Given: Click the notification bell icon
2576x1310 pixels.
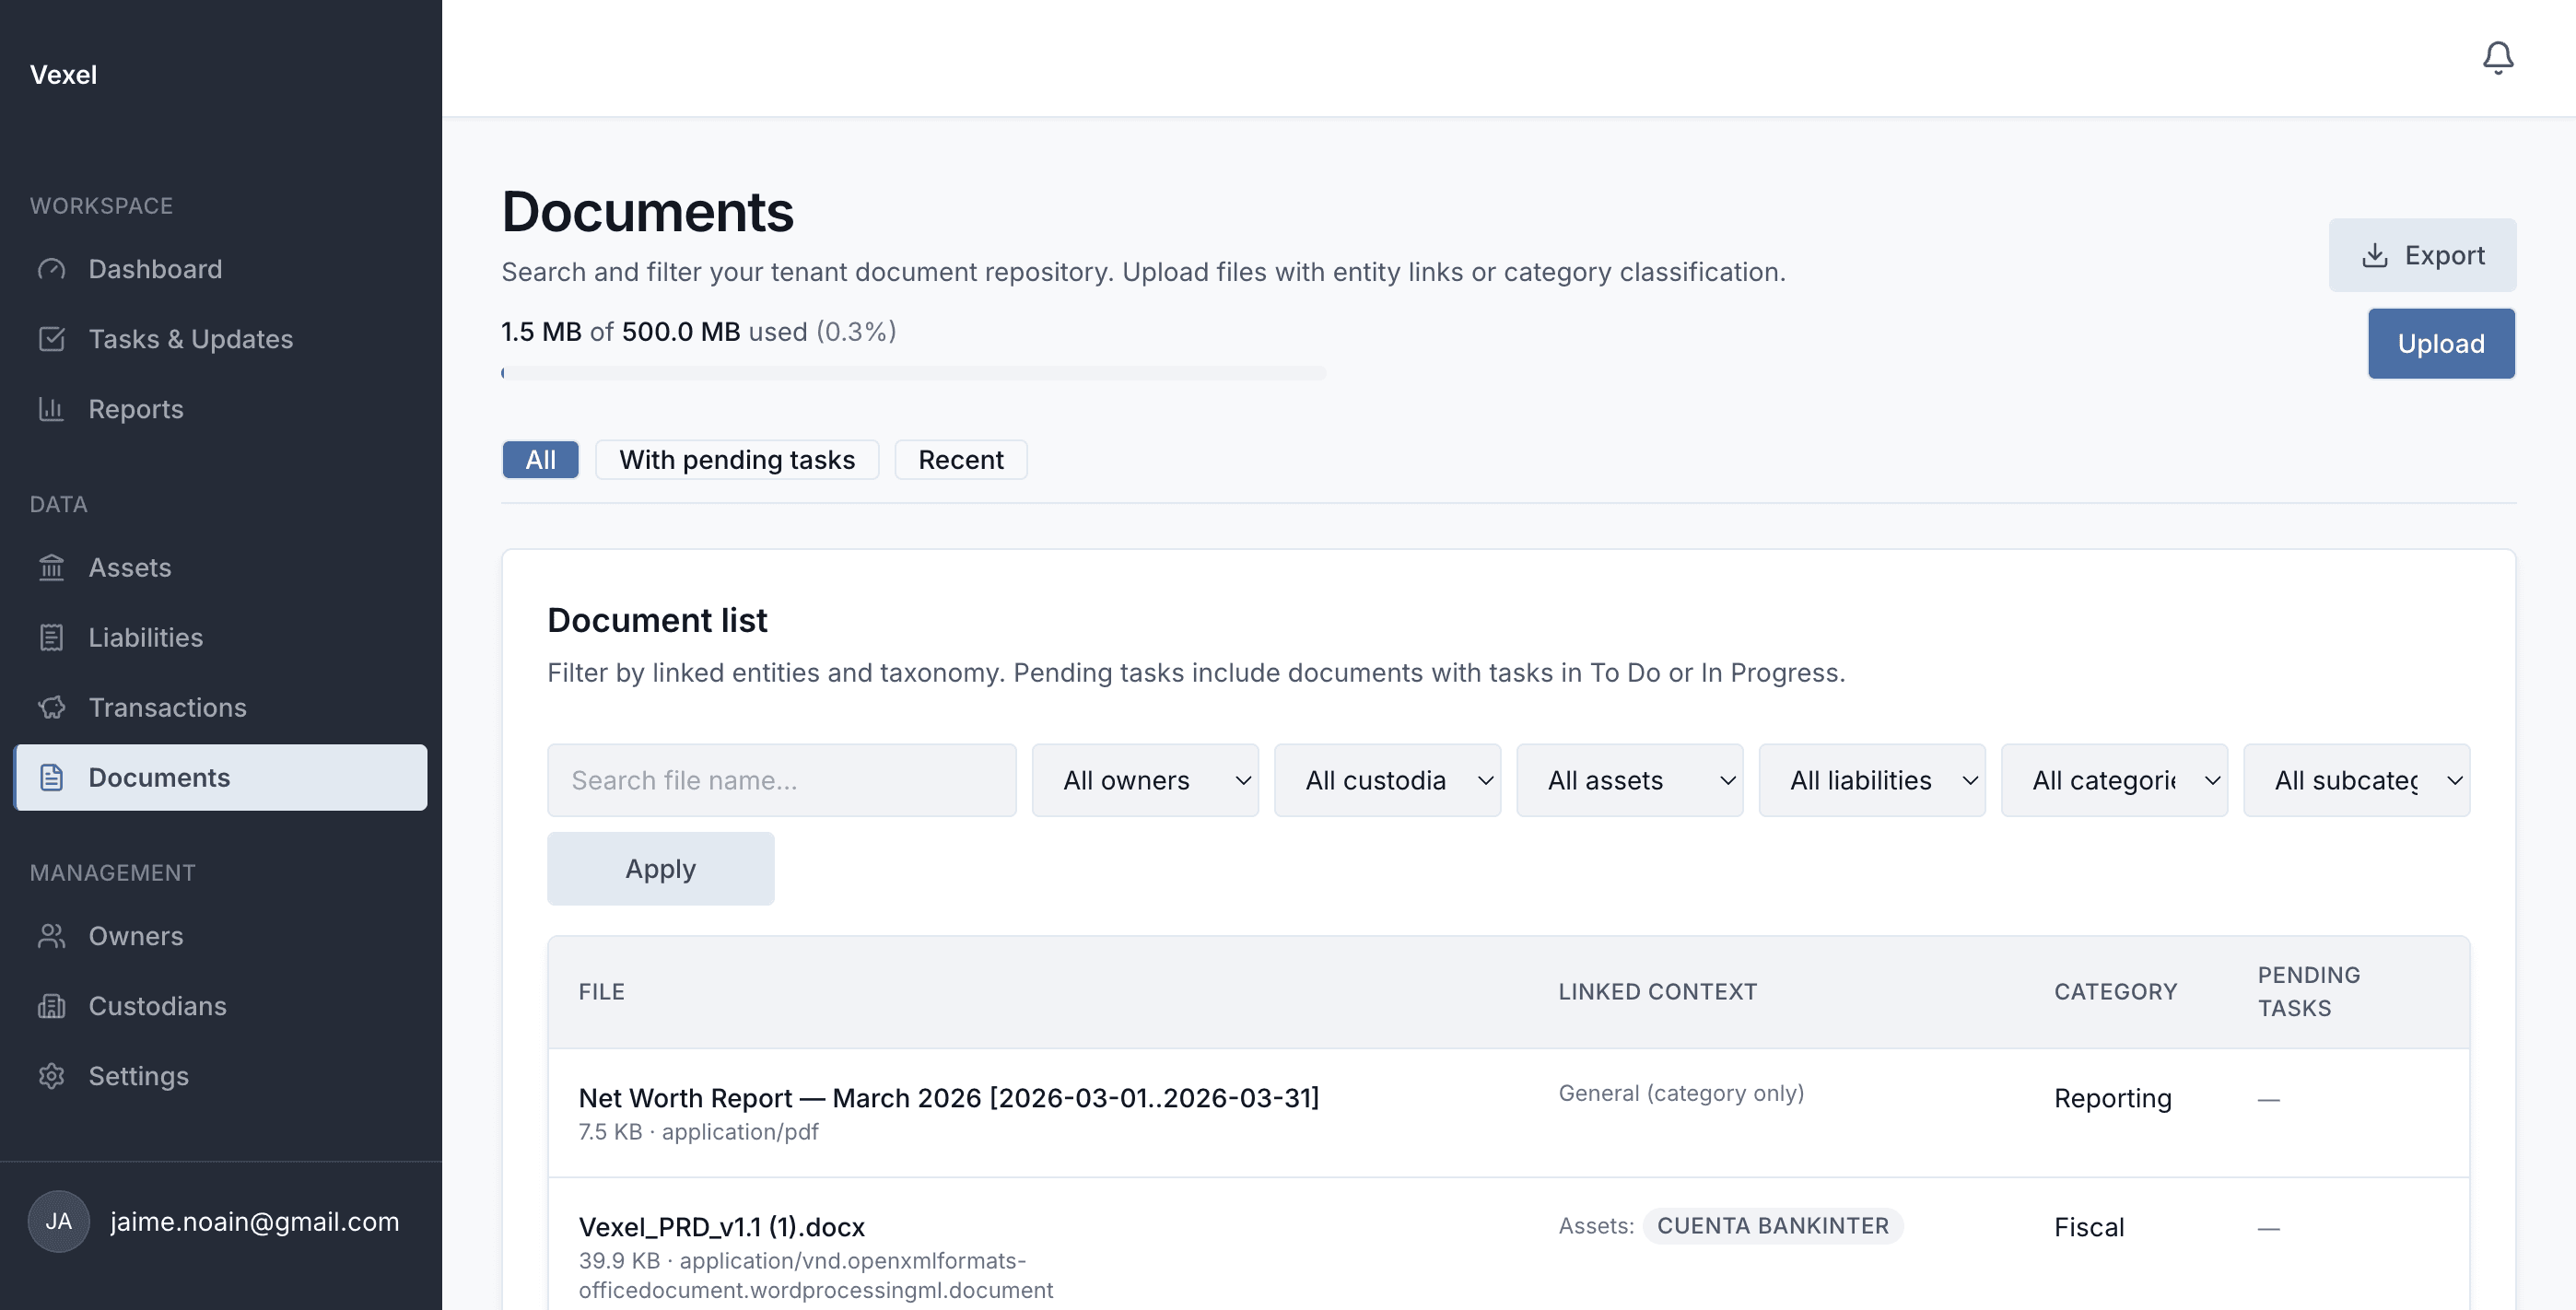Looking at the screenshot, I should click(x=2498, y=57).
